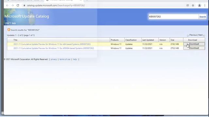The height and width of the screenshot is (117, 209).
Task: Click the RSS feed icon
Action: [x=9, y=30]
